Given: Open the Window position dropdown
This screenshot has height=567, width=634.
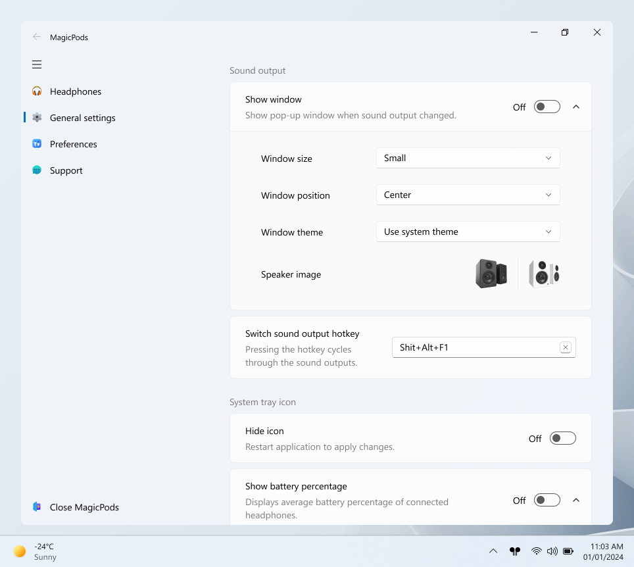Looking at the screenshot, I should [468, 195].
